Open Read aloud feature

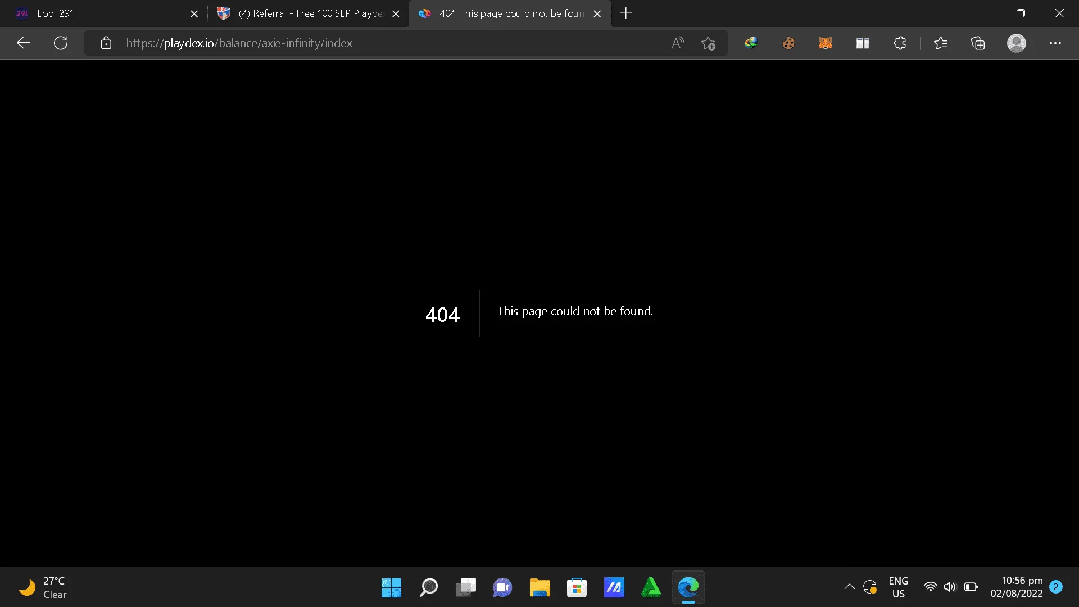678,43
